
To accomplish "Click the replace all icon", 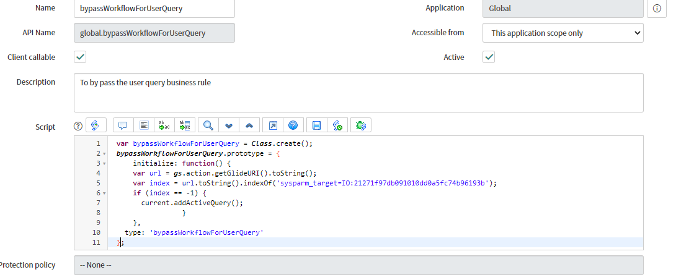I will tap(185, 125).
